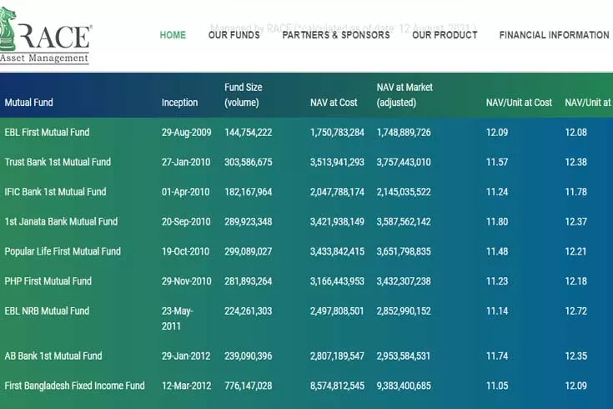Click NAV at Market value 1,748,889,726
The image size is (613, 409).
click(404, 132)
